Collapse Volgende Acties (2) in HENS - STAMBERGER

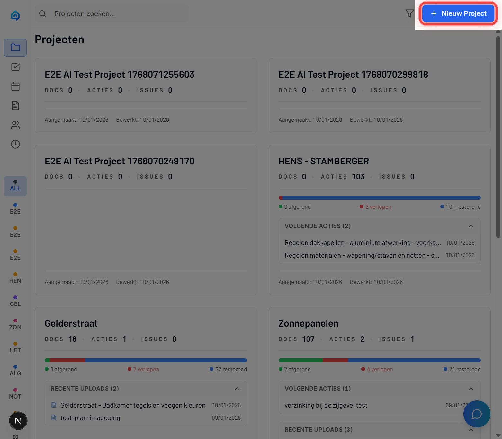coord(471,226)
